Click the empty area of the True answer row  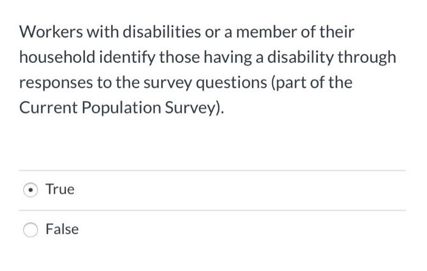pos(244,190)
